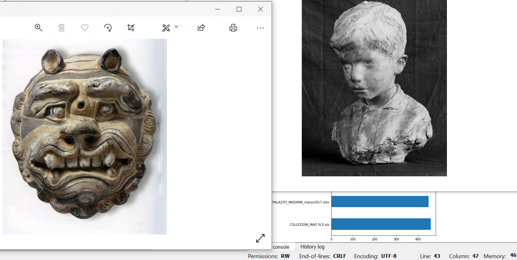Expand the Edit & Create dropdown chevron

pos(176,27)
